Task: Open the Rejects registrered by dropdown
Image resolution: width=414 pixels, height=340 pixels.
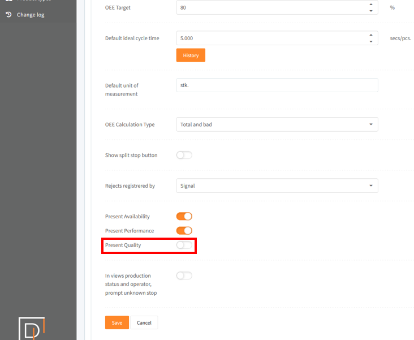Action: tap(277, 186)
